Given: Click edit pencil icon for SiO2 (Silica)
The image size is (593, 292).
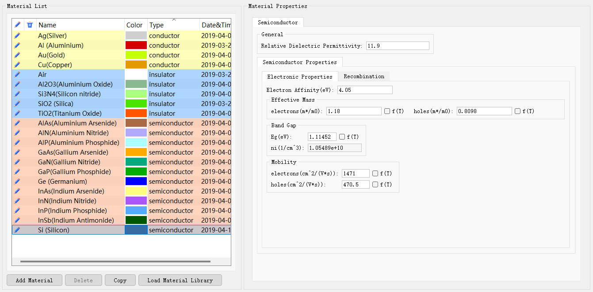Looking at the screenshot, I should pyautogui.click(x=17, y=103).
